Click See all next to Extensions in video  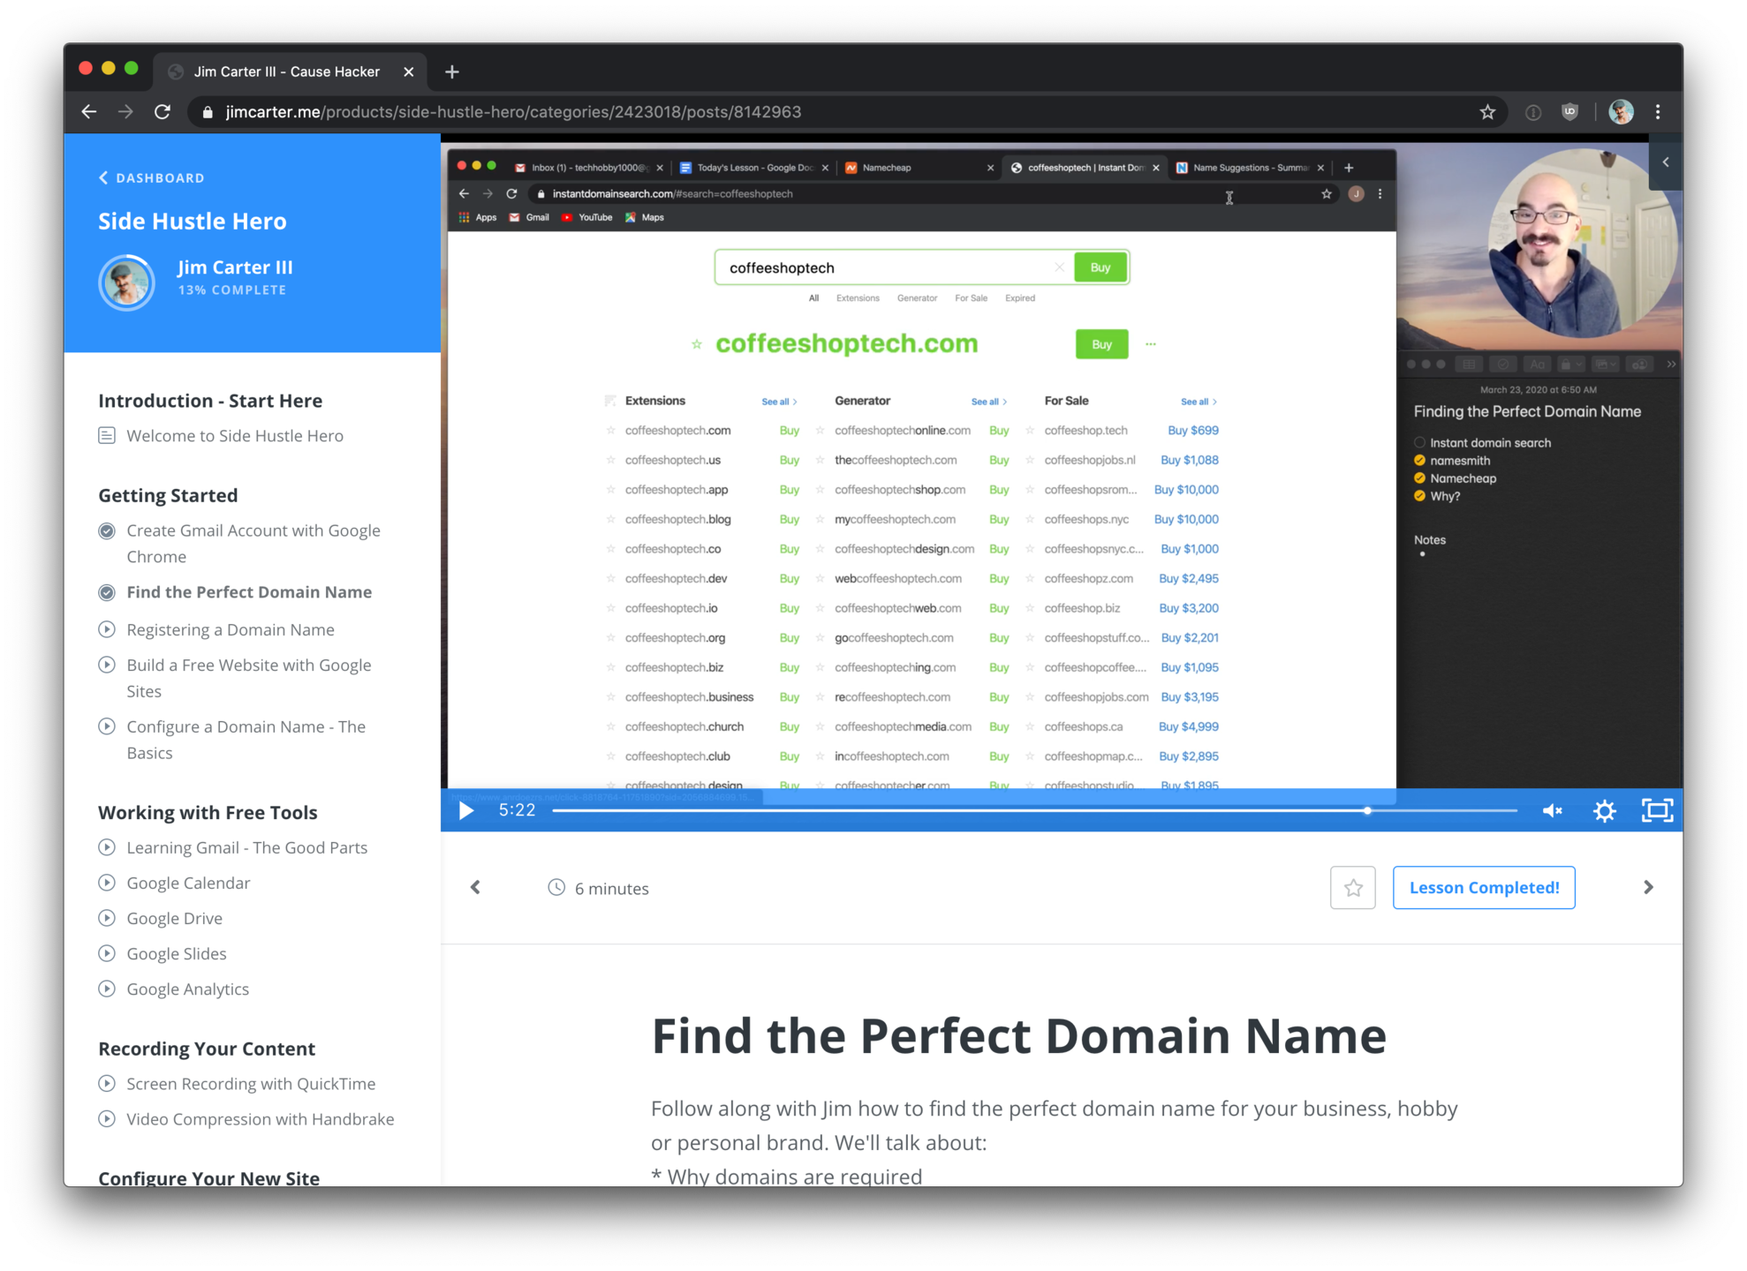779,402
